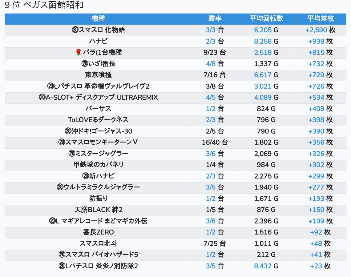This screenshot has width=351, height=277.
Task: Click the +2,590 average difference link
Action: coord(316,30)
